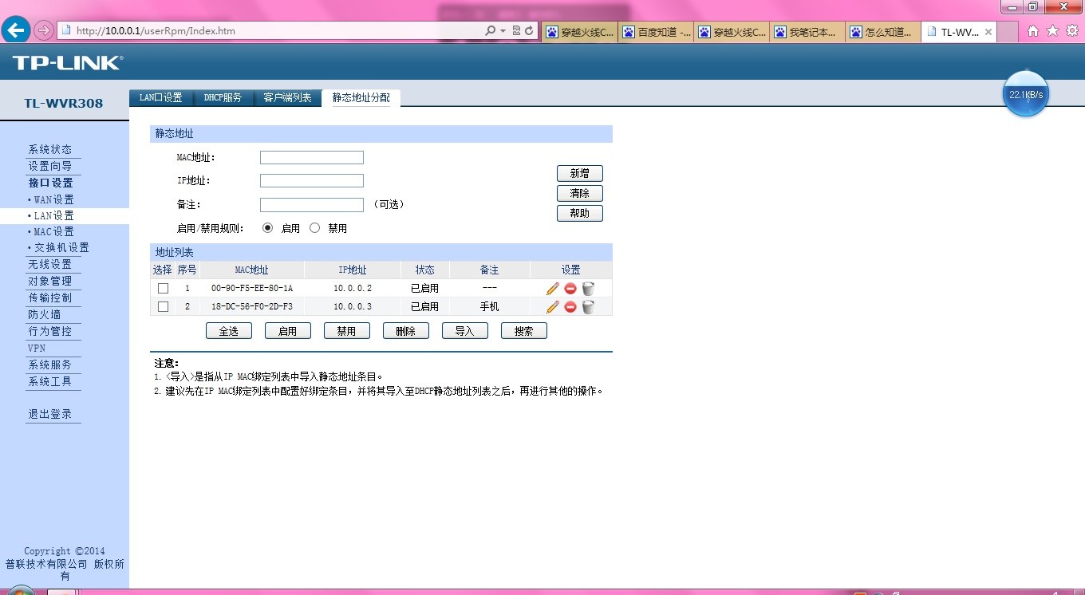Click the MAC地址 input field
1085x595 pixels.
pyautogui.click(x=311, y=157)
